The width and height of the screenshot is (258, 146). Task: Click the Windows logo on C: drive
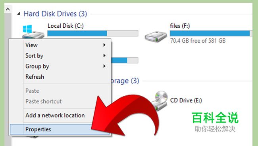[27, 29]
